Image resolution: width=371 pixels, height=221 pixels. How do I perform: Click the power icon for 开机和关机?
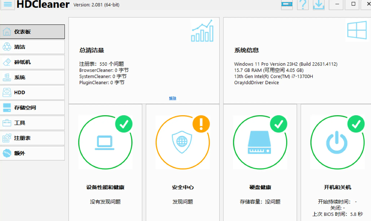click(x=337, y=143)
